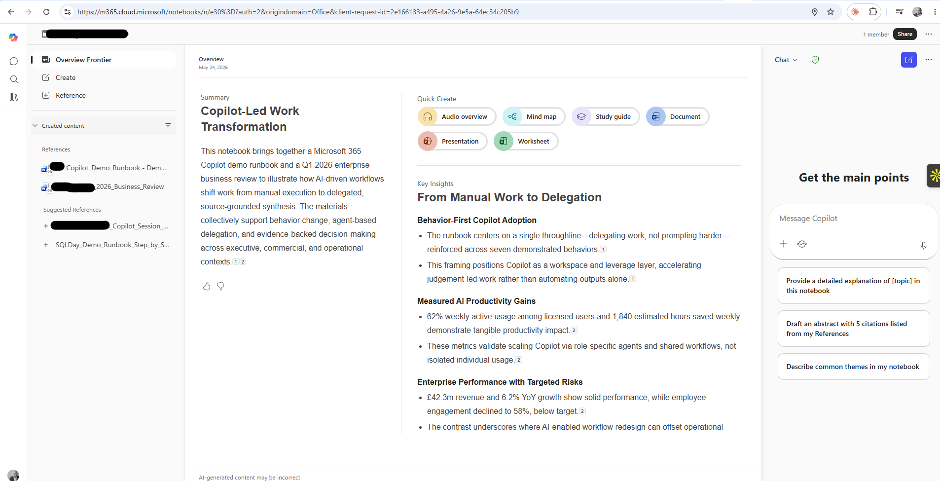Open the library icon in left rail
This screenshot has width=940, height=481.
pos(14,97)
